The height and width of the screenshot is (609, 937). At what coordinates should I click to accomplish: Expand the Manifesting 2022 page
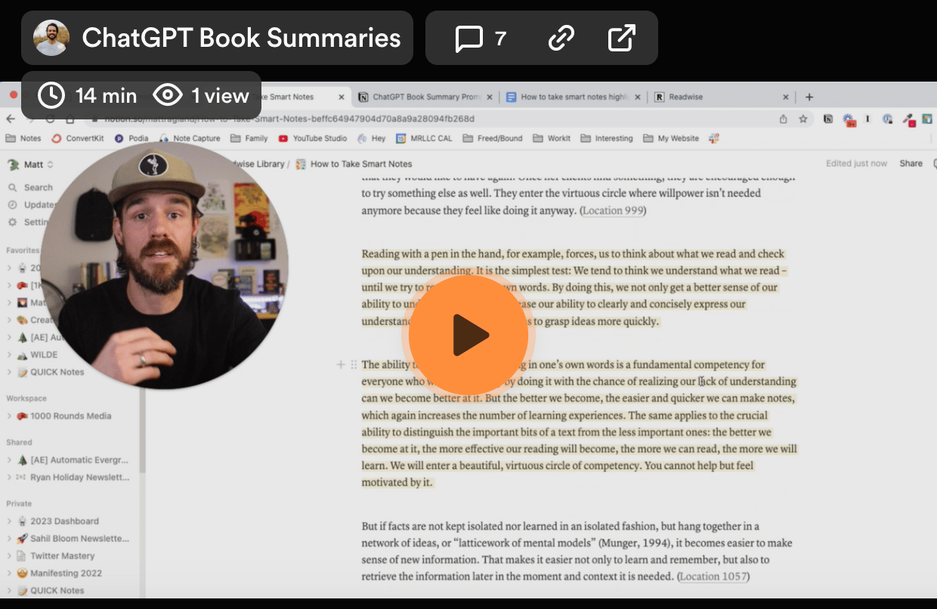click(x=10, y=573)
